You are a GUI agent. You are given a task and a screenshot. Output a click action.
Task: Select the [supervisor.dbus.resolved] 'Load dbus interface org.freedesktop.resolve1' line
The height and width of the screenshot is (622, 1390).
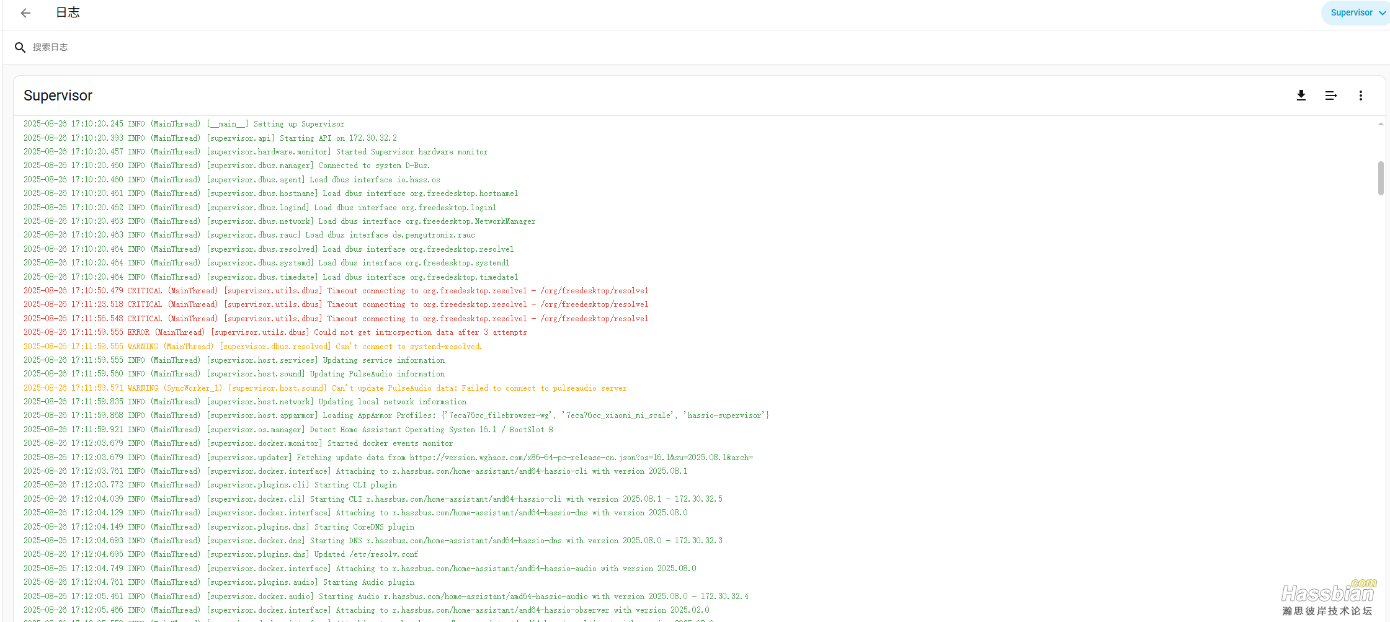(269, 249)
